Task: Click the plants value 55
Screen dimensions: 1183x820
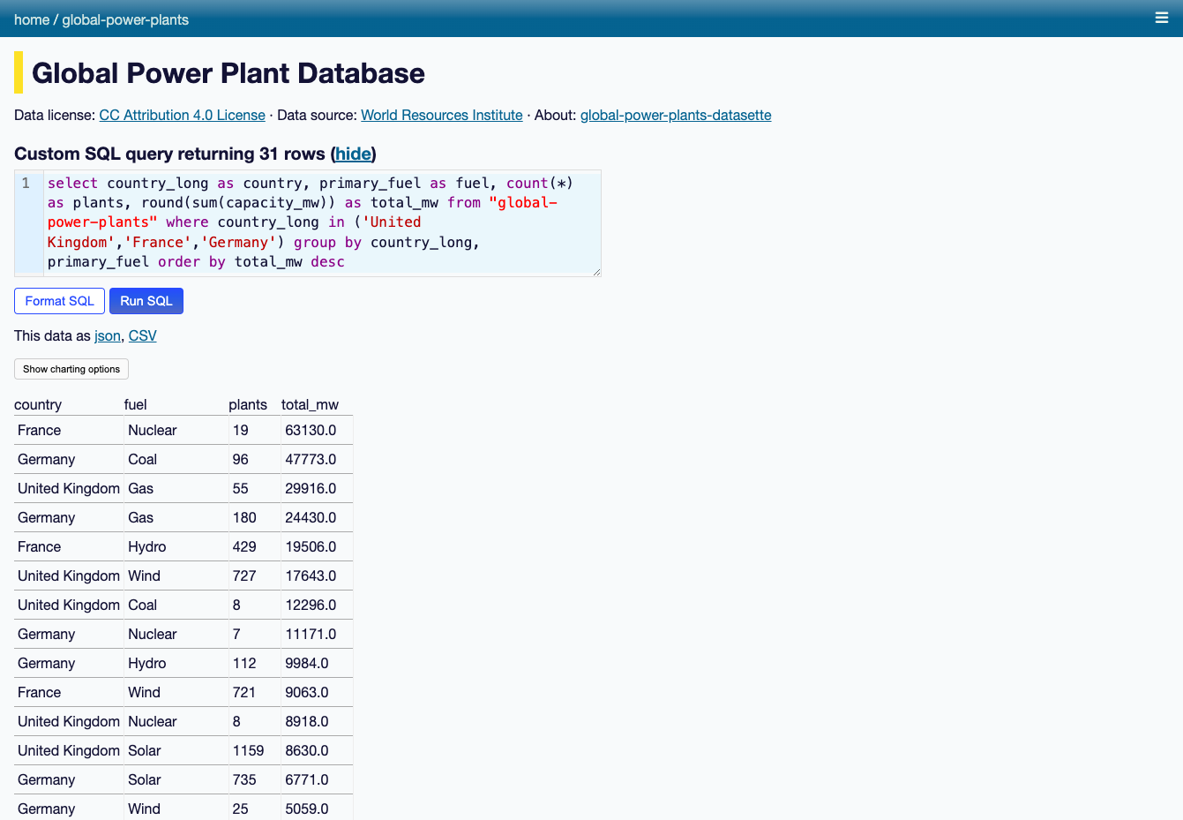Action: click(254, 488)
